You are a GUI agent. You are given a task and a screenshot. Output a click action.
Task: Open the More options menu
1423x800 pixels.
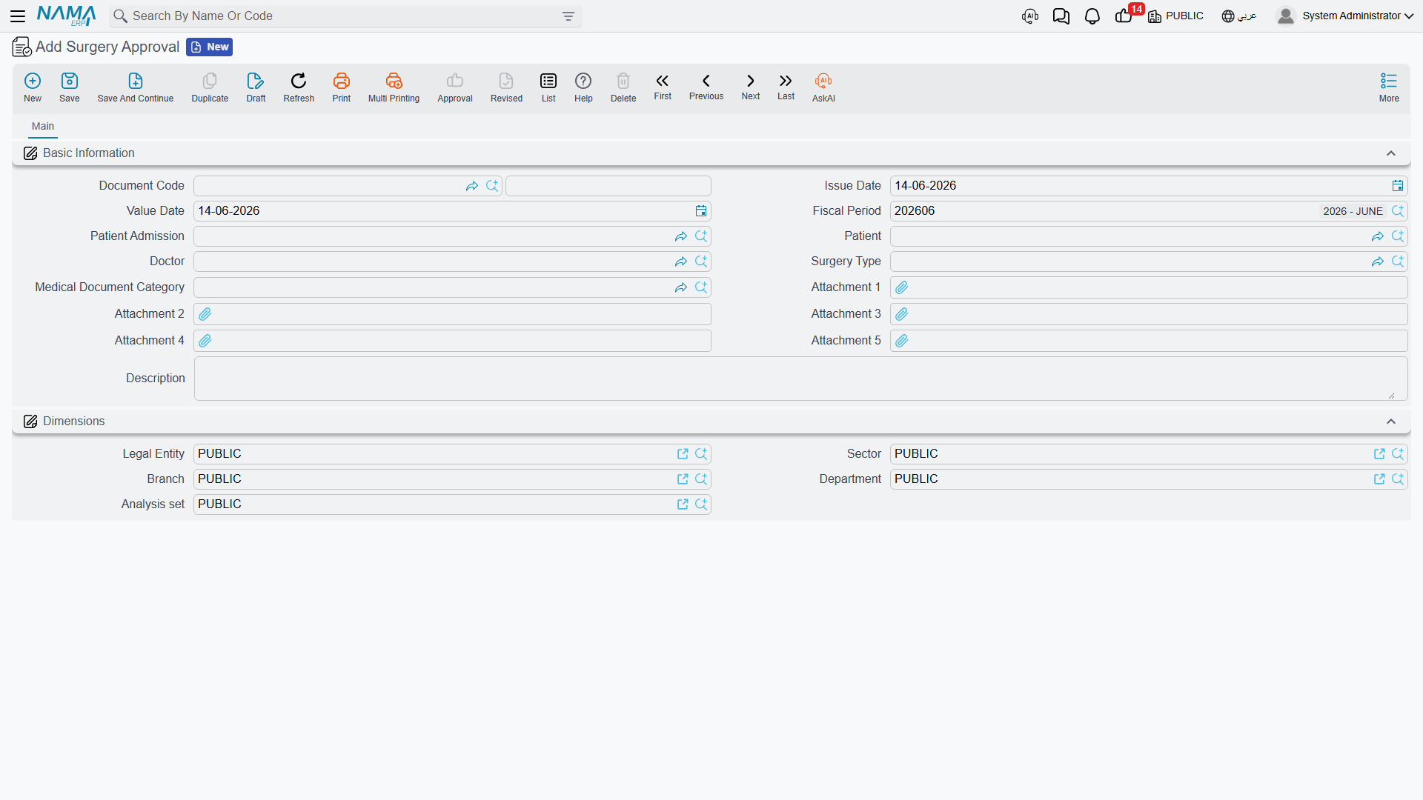pos(1389,87)
